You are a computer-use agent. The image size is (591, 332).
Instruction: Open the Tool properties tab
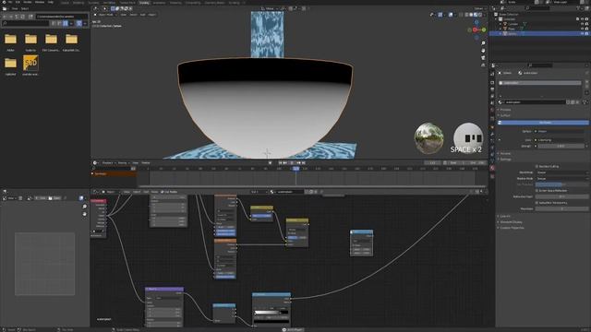(x=492, y=74)
